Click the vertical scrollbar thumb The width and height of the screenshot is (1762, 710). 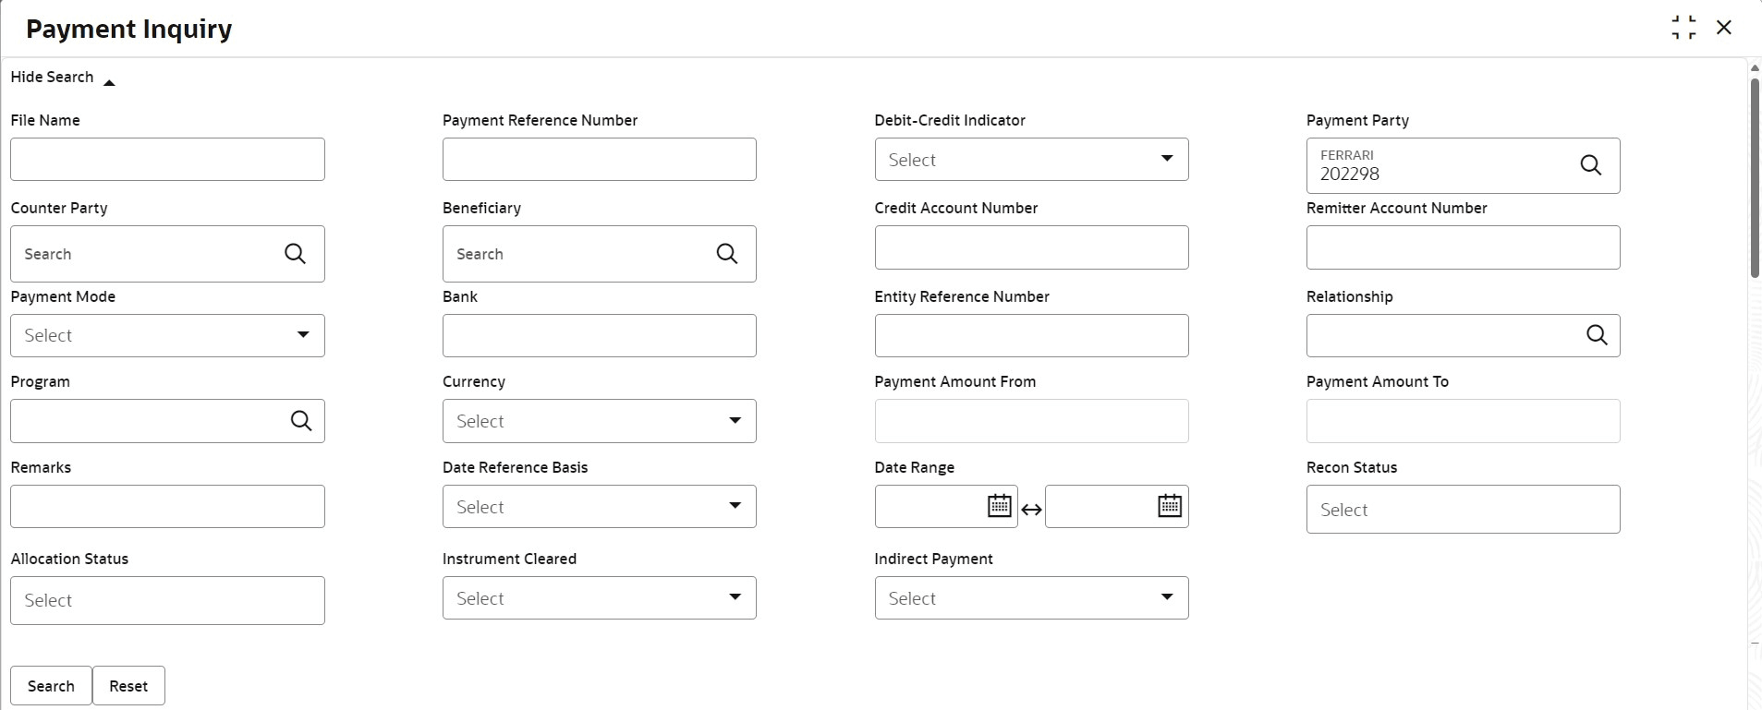pos(1755,177)
